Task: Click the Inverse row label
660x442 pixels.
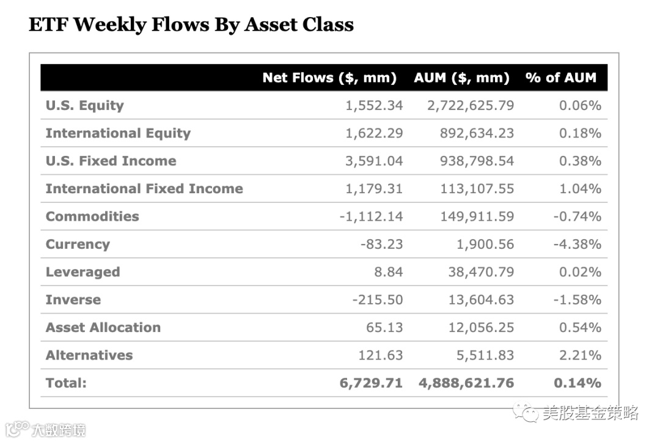Action: tap(73, 300)
